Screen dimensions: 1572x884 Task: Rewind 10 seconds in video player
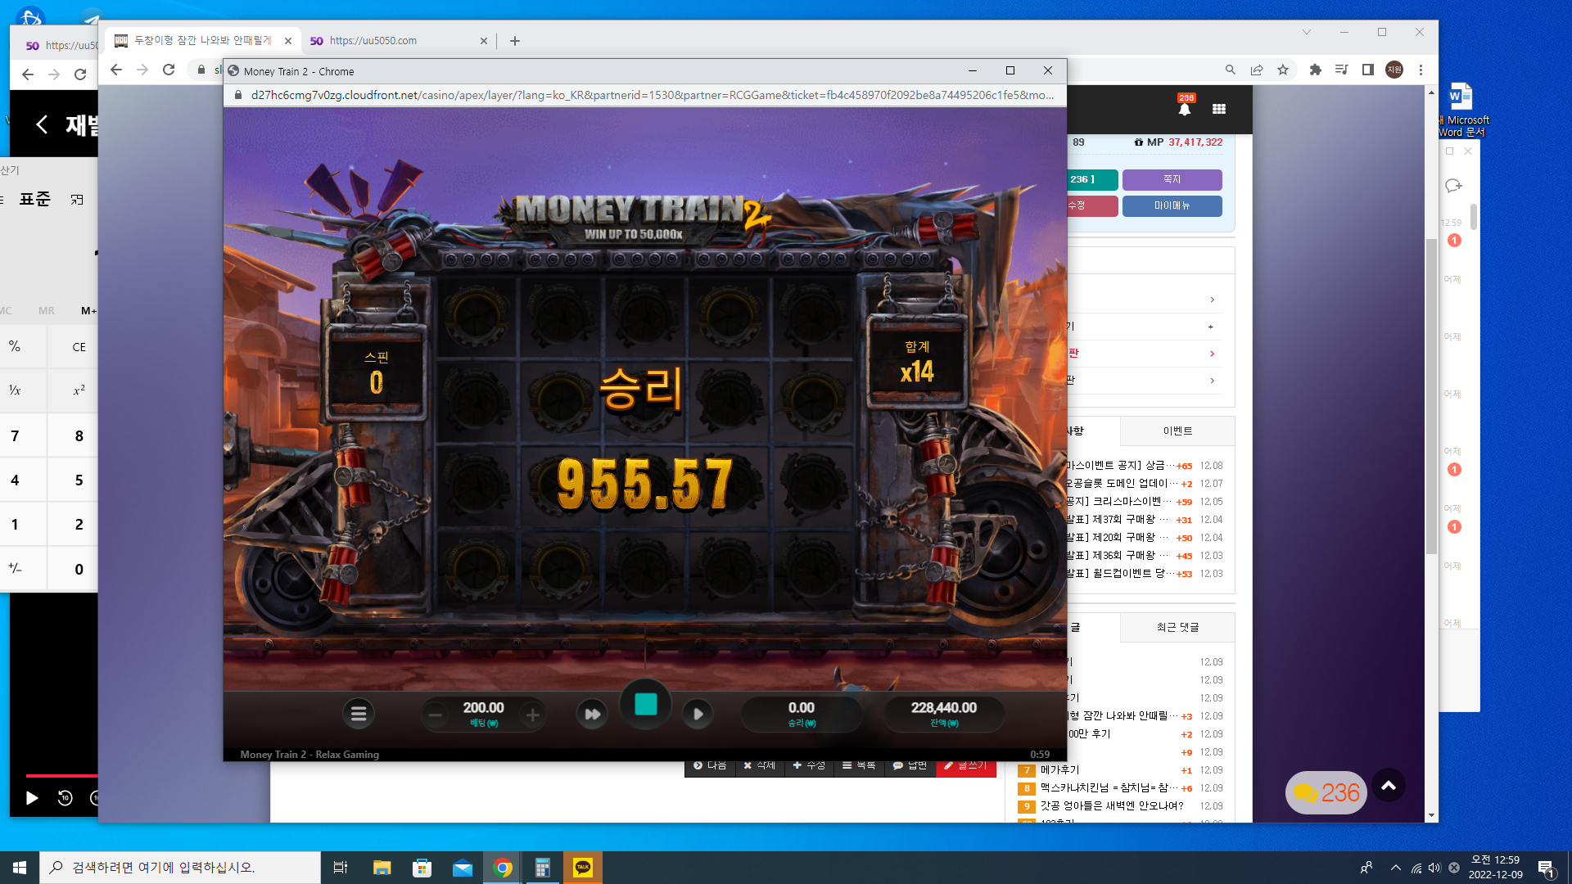coord(65,798)
